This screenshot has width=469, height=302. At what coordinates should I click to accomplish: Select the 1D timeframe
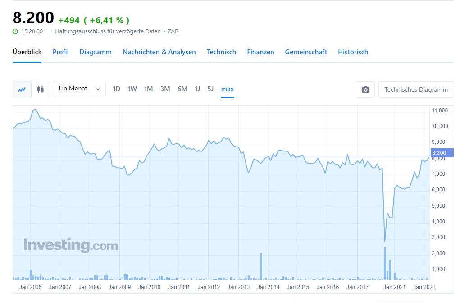click(x=116, y=89)
